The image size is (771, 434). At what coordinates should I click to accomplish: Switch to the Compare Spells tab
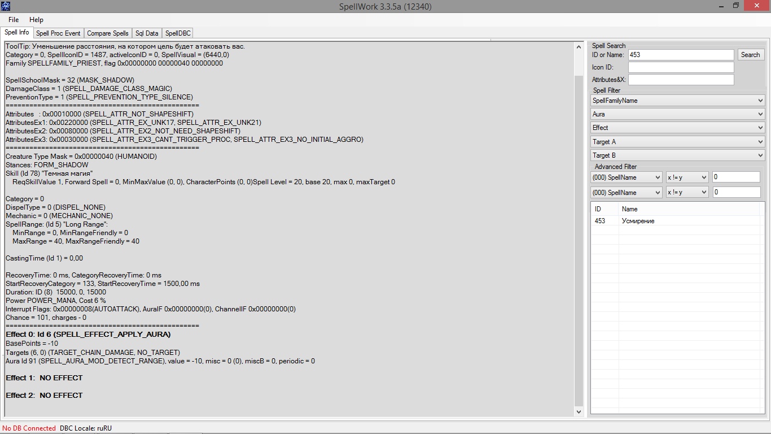point(107,33)
